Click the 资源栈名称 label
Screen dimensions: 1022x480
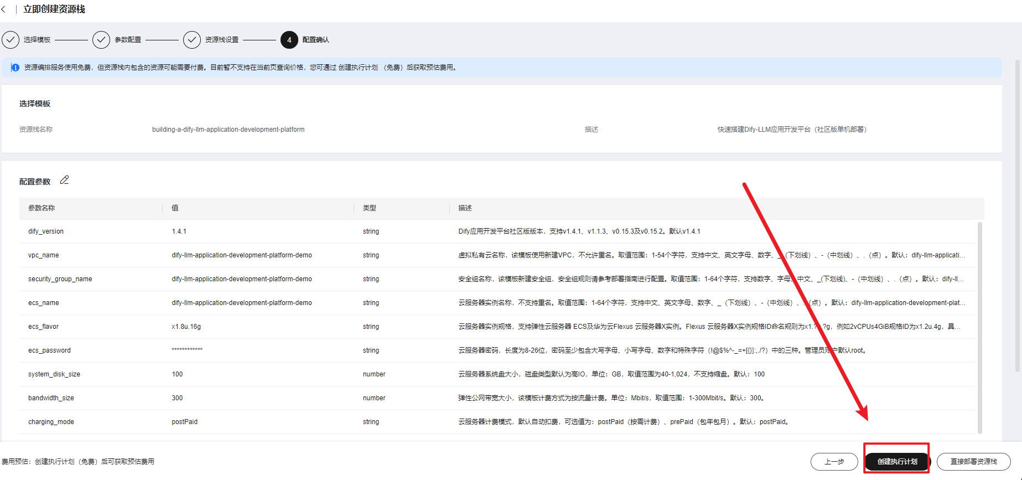[x=36, y=130]
